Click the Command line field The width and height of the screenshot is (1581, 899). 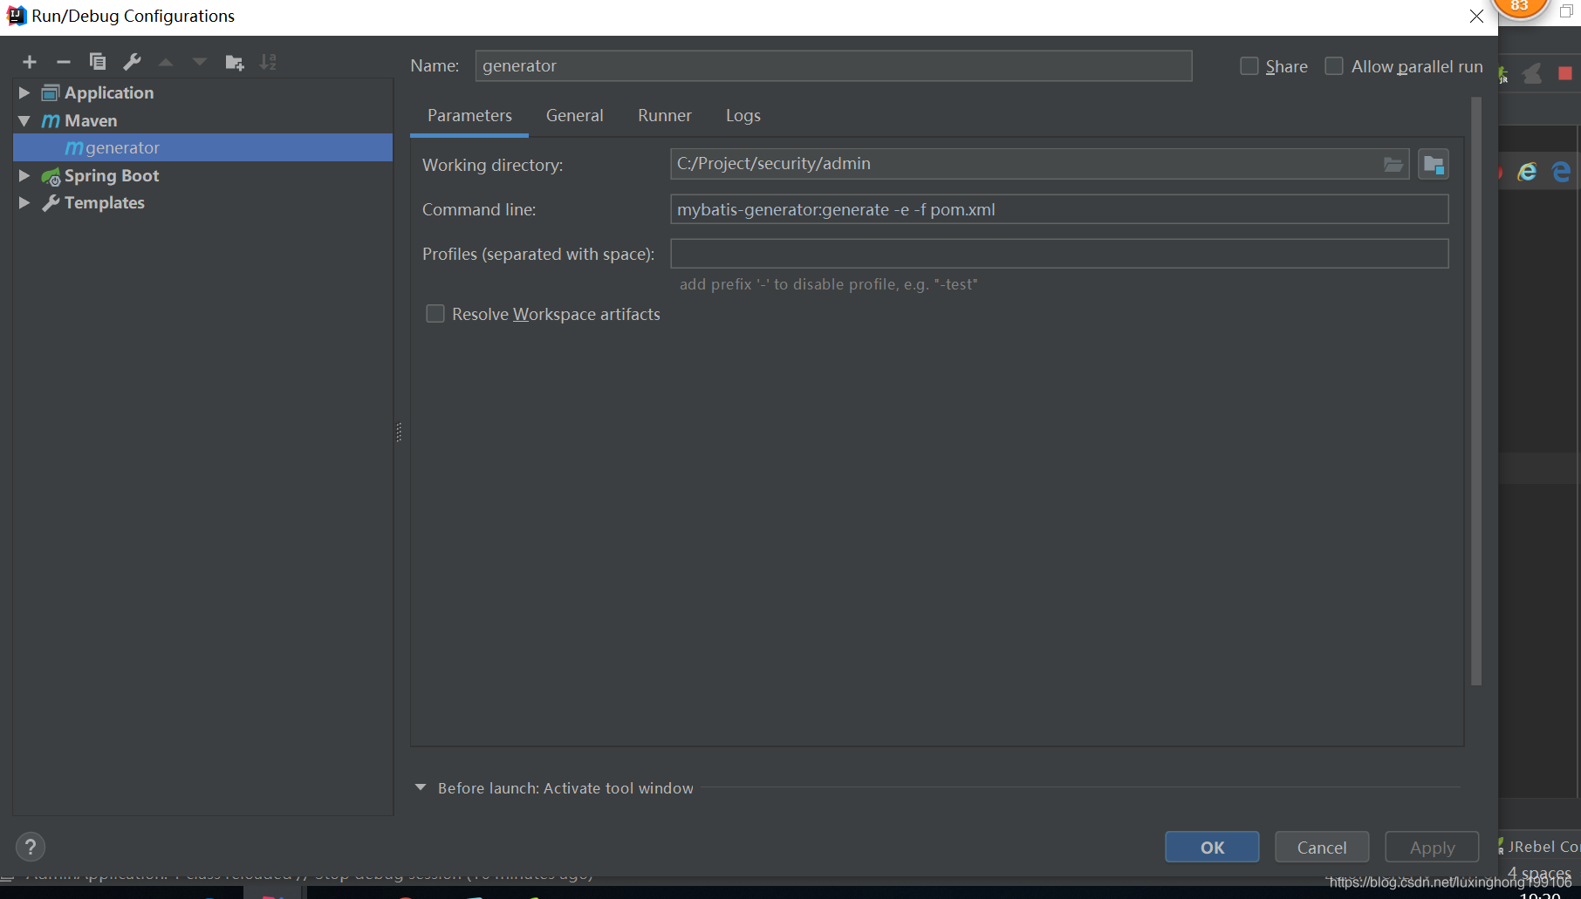[x=1059, y=209]
